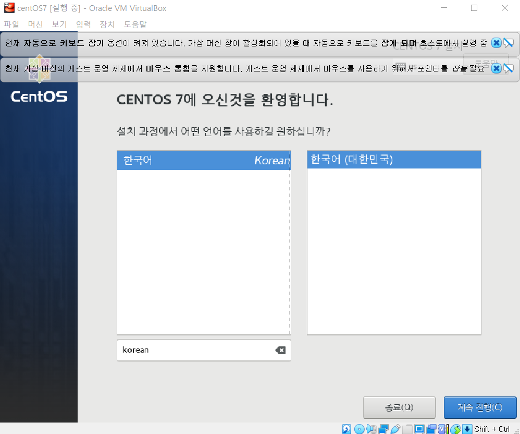Open the 파일 menu
520x434 pixels.
11,24
